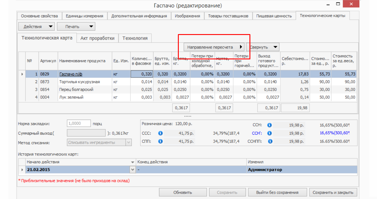Open the Дополнительная информация tab
This screenshot has height=199, width=377.
point(139,16)
